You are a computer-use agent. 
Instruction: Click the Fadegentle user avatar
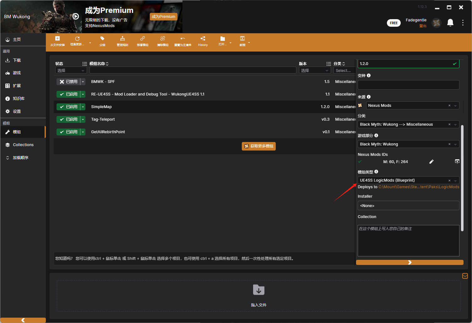point(437,23)
